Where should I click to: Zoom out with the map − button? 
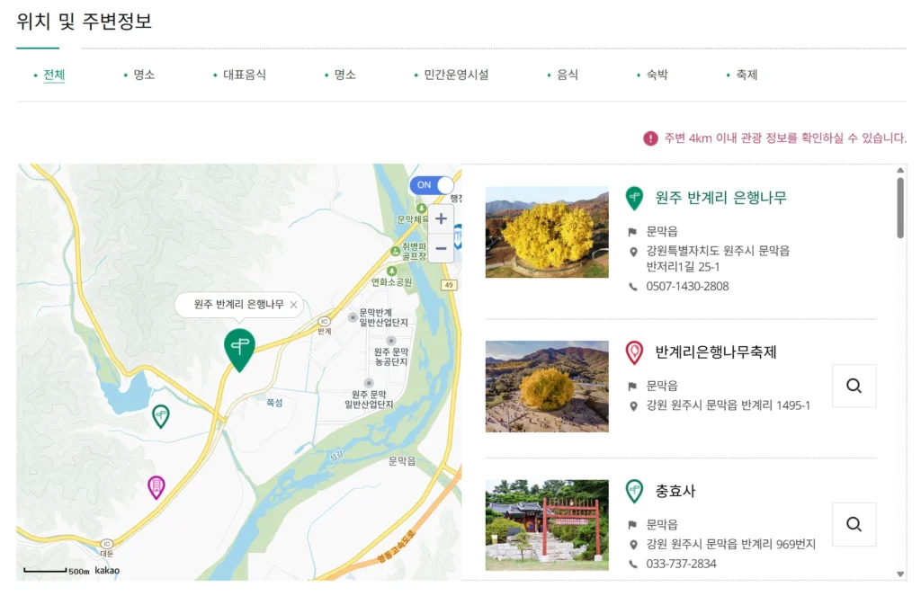pos(440,248)
